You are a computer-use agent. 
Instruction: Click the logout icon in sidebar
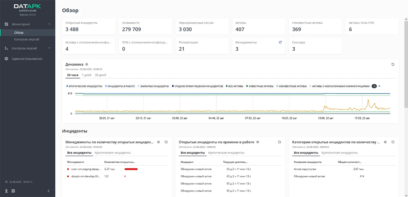(13, 191)
